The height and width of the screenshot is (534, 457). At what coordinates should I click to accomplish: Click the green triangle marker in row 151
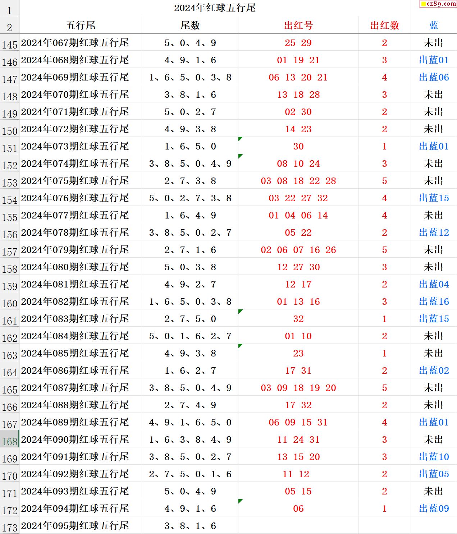pyautogui.click(x=240, y=139)
